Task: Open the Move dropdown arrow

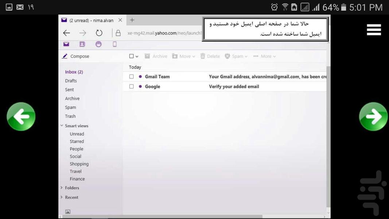Action: 194,57
